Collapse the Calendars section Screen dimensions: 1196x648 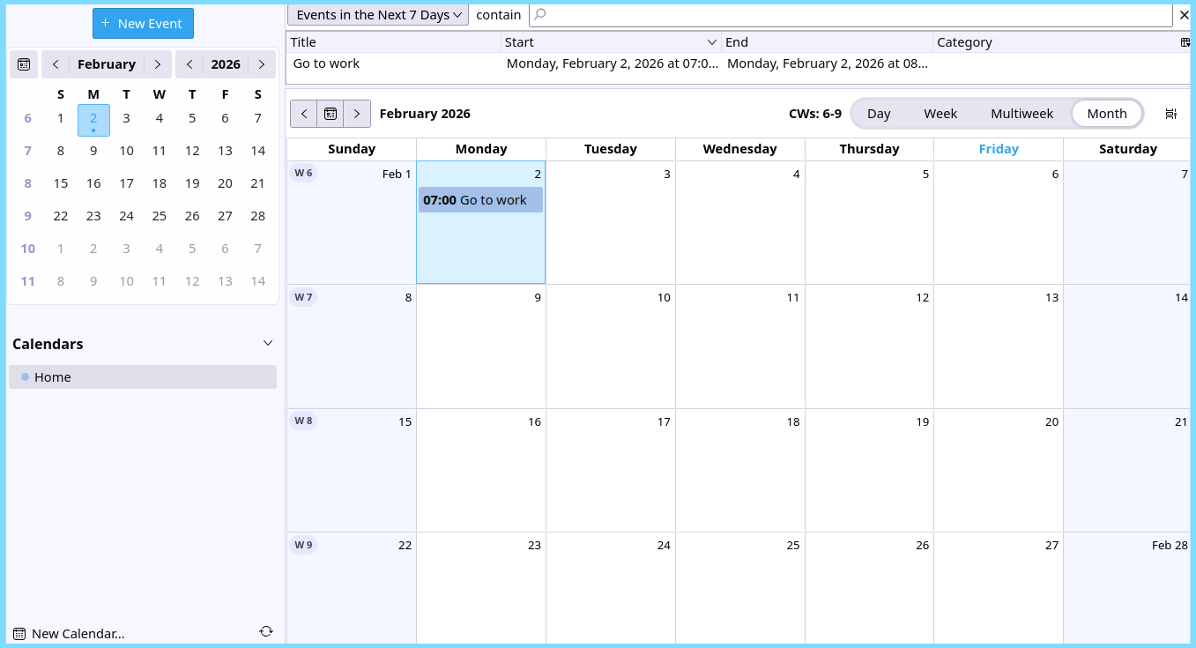tap(267, 343)
